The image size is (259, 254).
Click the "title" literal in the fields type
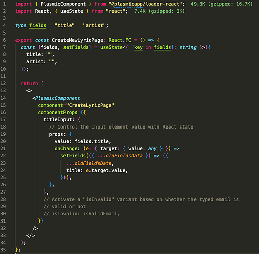tap(64, 25)
